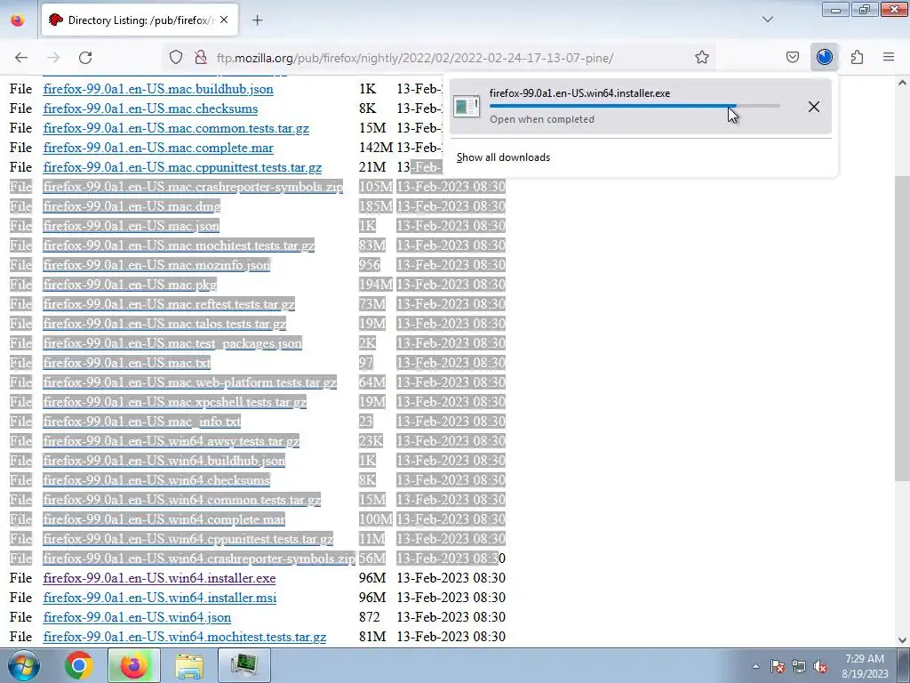The image size is (910, 683).
Task: Download mac.complete.mar file
Action: pos(158,149)
